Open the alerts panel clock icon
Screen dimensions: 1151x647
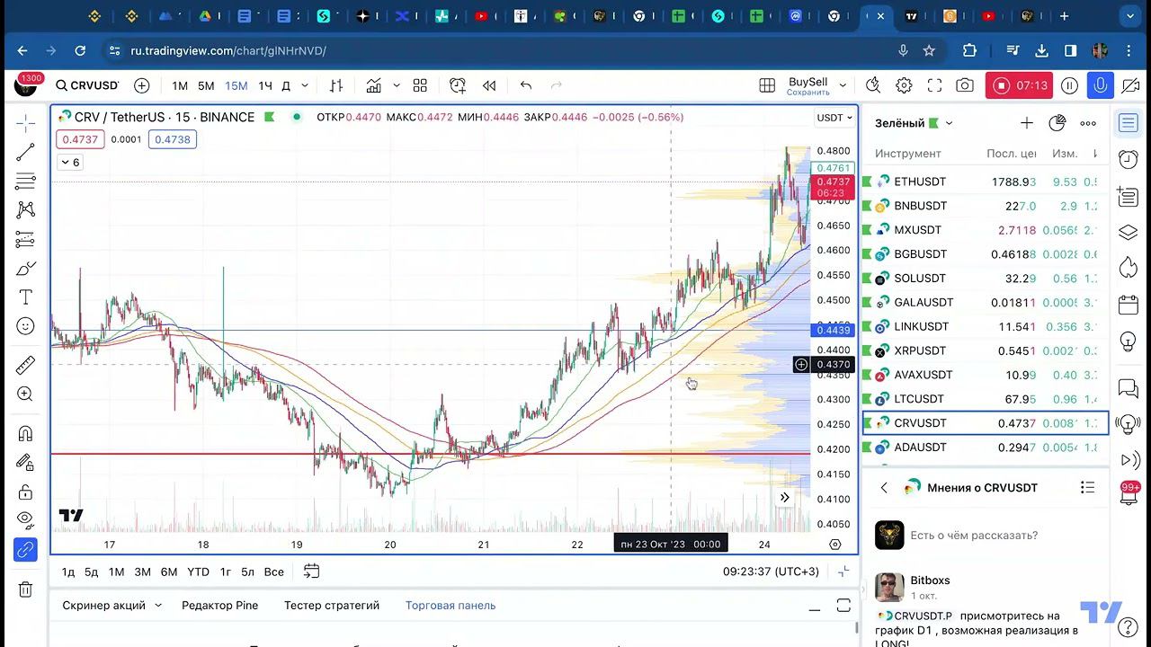click(x=1129, y=159)
